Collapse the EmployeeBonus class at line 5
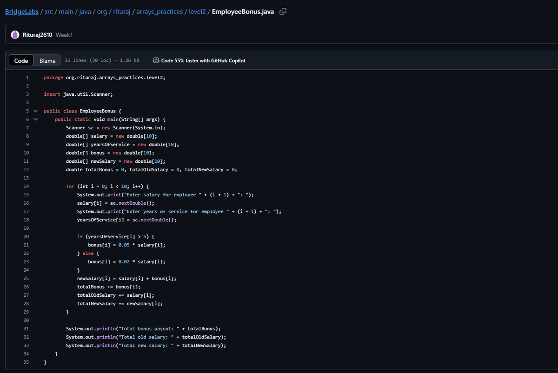This screenshot has height=373, width=558. [x=35, y=111]
